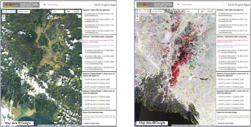Viewport: 251px width, 127px height.
Task: Expand the Layers panel in left map
Action: pos(58,12)
